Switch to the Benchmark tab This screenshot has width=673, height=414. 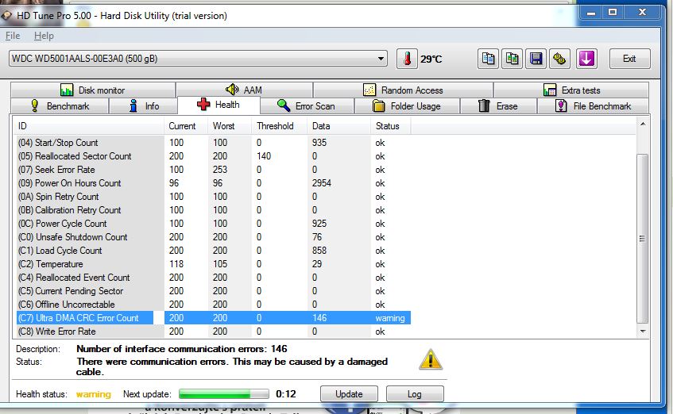click(60, 105)
